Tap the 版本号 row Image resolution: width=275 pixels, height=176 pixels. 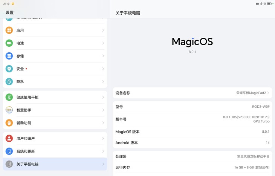coord(192,119)
